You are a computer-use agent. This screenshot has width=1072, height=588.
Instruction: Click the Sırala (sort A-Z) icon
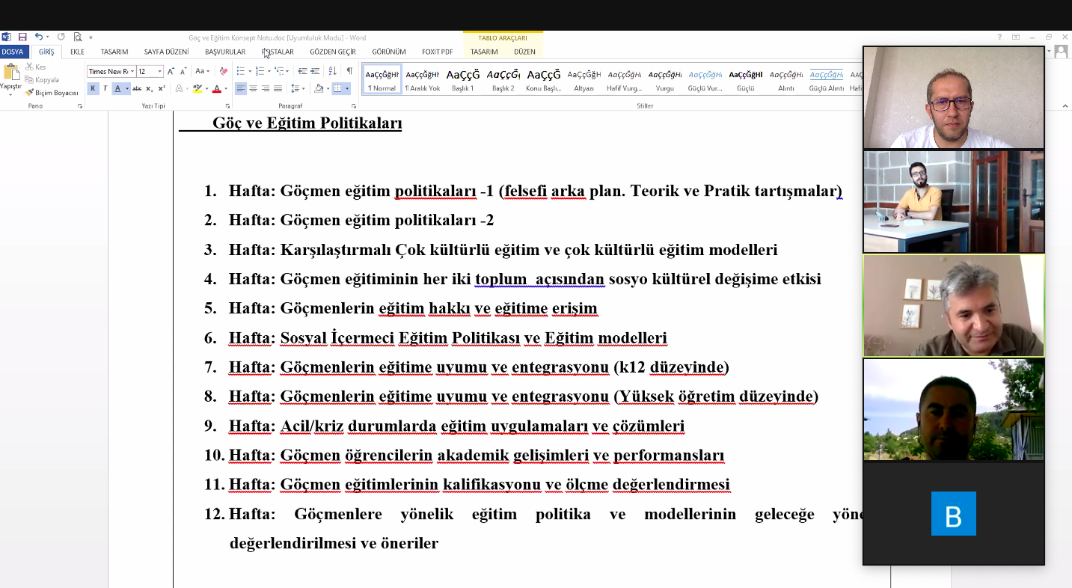(333, 71)
